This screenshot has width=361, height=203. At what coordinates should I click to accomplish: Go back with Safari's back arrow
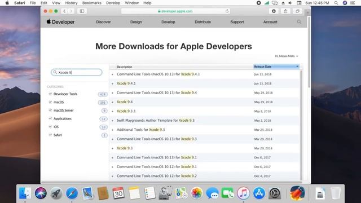tap(64, 11)
